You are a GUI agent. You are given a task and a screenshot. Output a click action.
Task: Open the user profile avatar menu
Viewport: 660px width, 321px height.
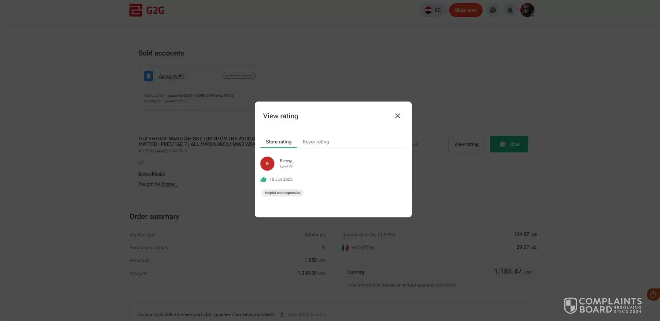527,10
